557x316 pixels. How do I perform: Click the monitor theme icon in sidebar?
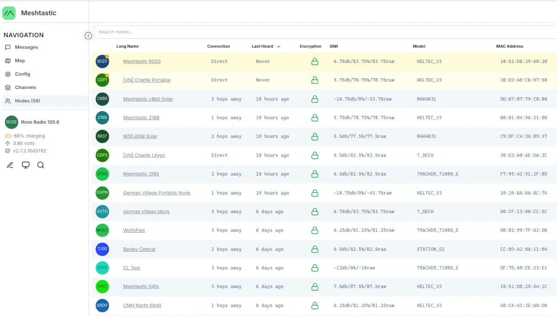(26, 165)
